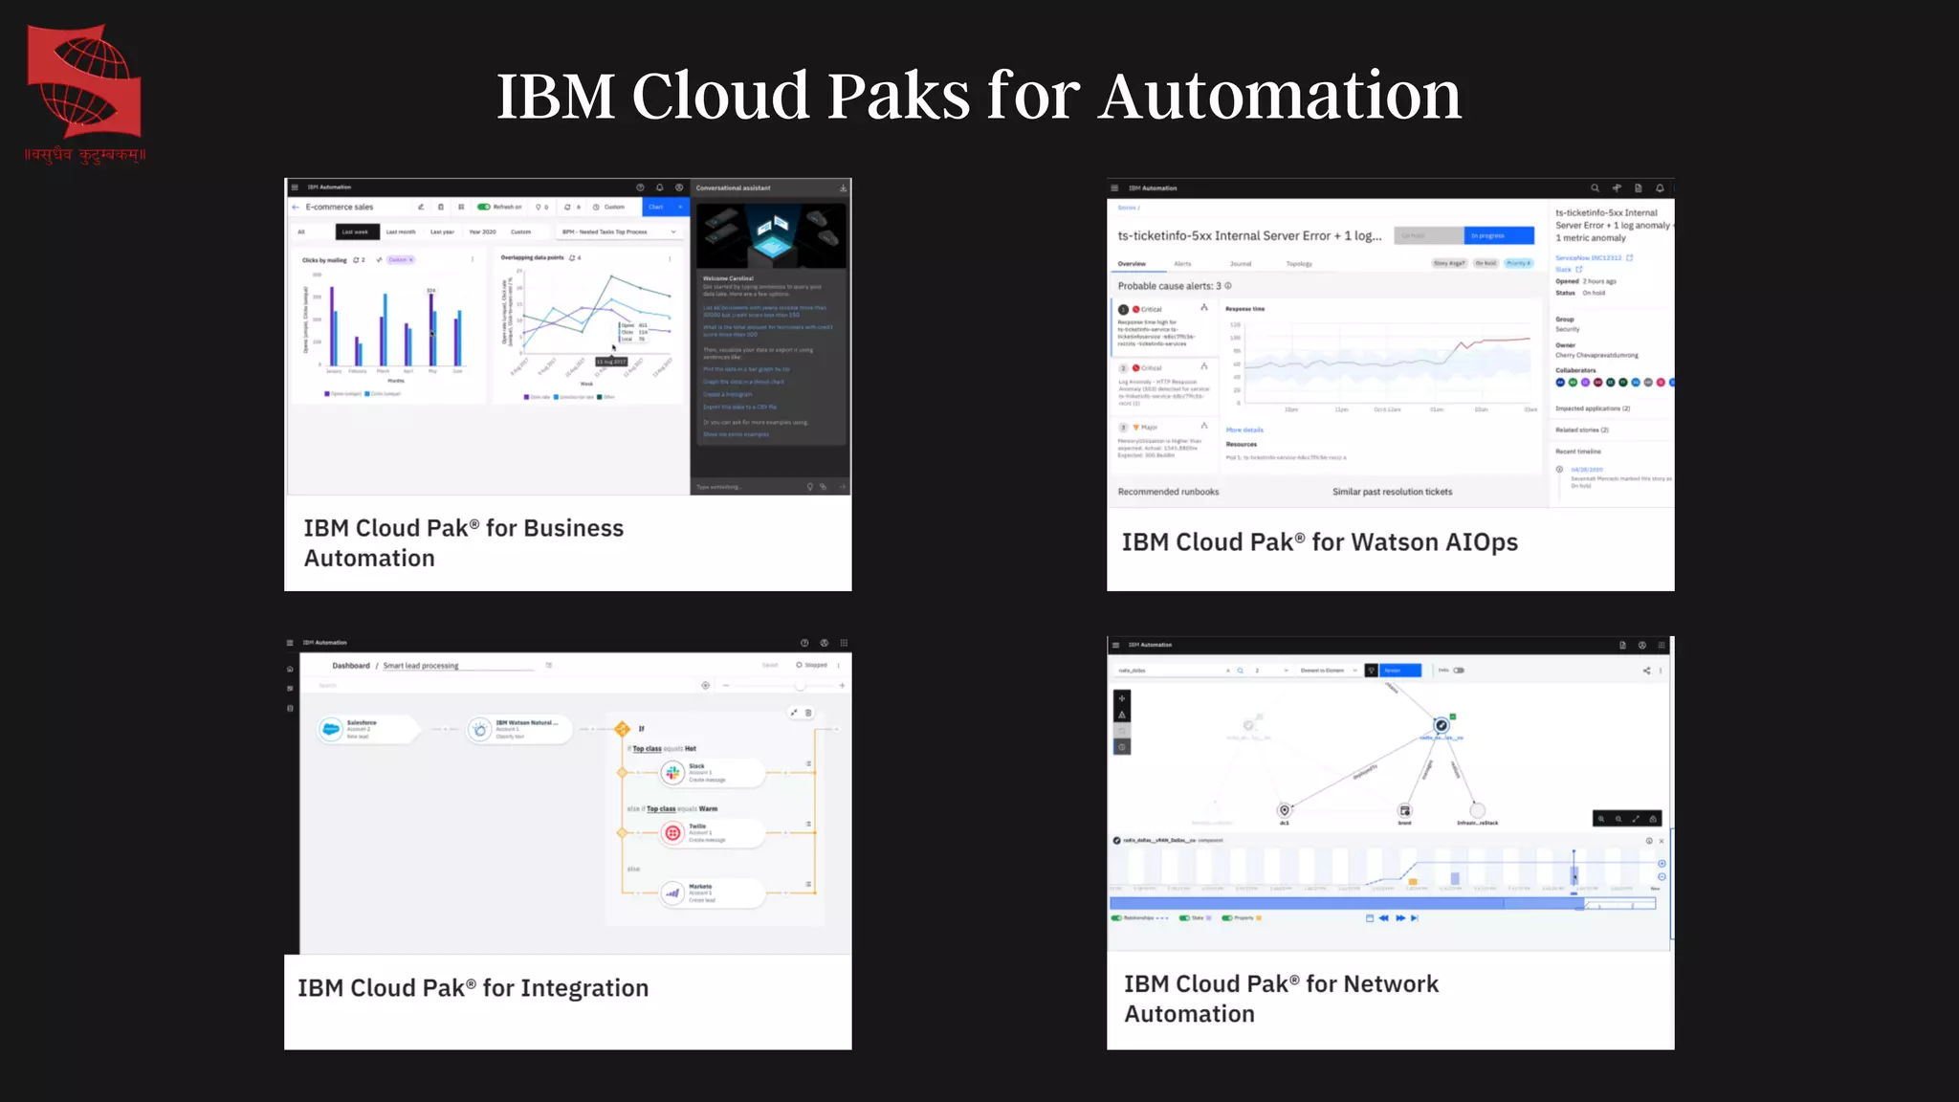This screenshot has height=1102, width=1959.
Task: Click share icon in Network Automation toolbar
Action: click(x=1647, y=671)
